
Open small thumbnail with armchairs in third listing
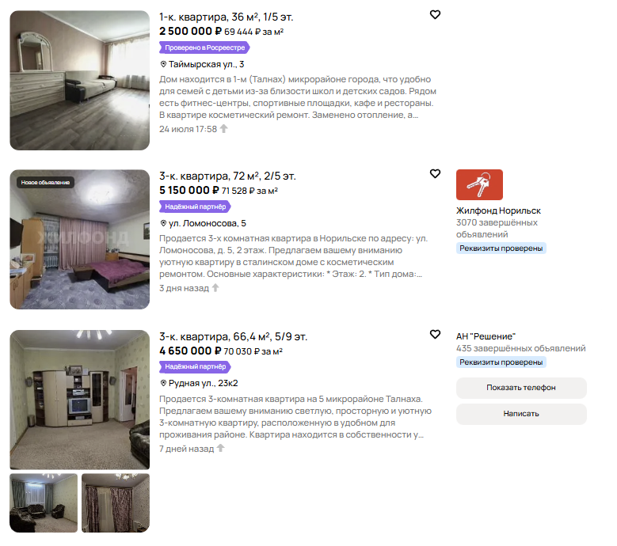click(x=44, y=502)
